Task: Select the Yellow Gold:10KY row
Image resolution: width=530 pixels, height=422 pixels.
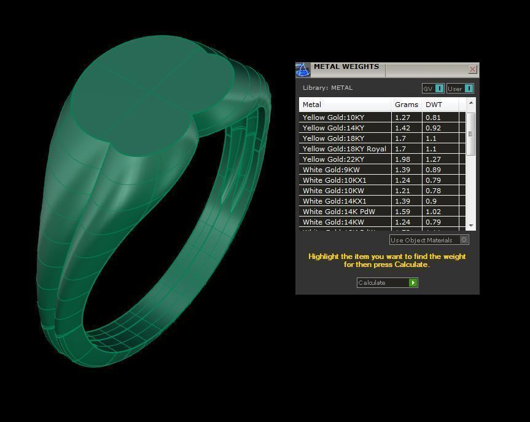Action: [382, 117]
